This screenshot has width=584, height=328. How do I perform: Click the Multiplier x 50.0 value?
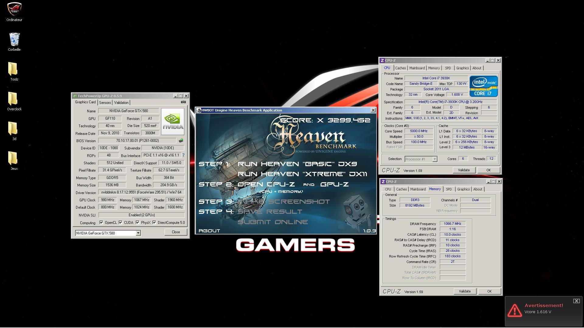pyautogui.click(x=419, y=137)
